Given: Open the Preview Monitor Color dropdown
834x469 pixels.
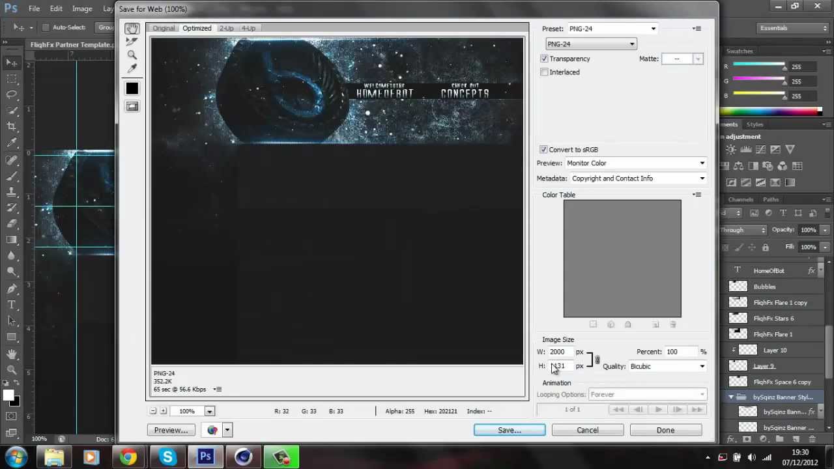Looking at the screenshot, I should point(635,163).
